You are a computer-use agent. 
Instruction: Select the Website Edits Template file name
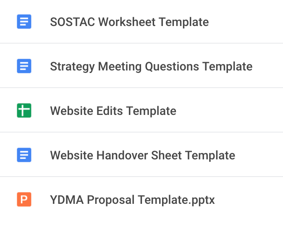tap(113, 111)
